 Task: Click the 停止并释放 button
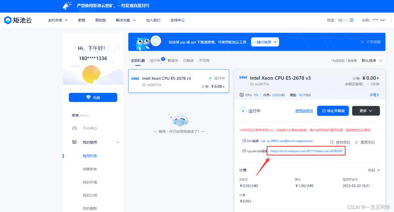(x=333, y=111)
